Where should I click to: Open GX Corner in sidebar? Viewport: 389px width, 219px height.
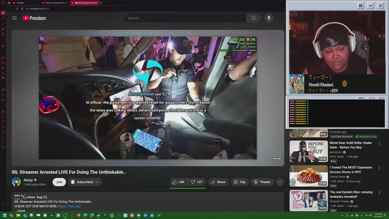coord(3,13)
